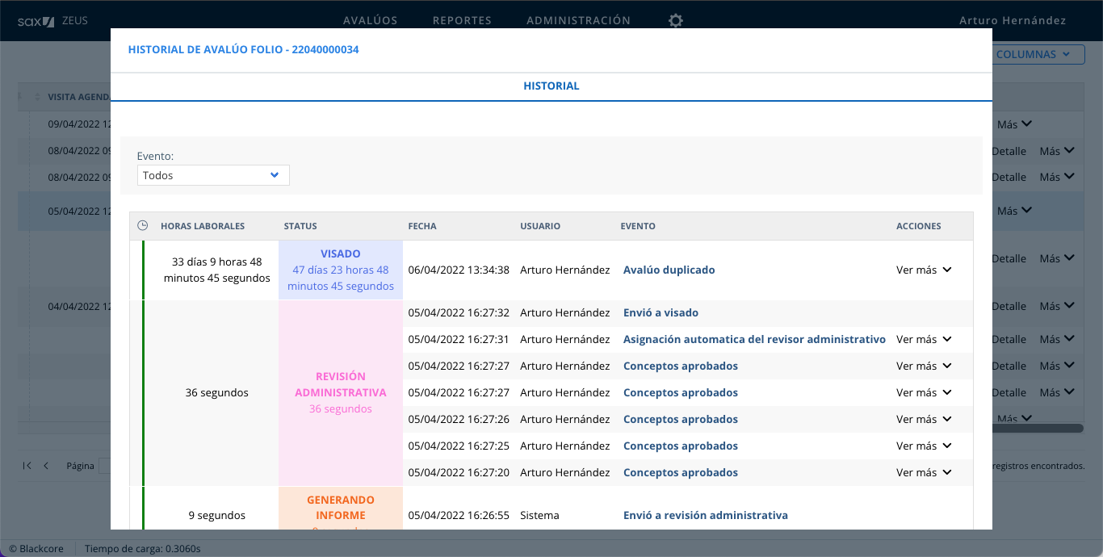Go to previous page arrow in background pagination
The width and height of the screenshot is (1103, 557).
[x=46, y=466]
